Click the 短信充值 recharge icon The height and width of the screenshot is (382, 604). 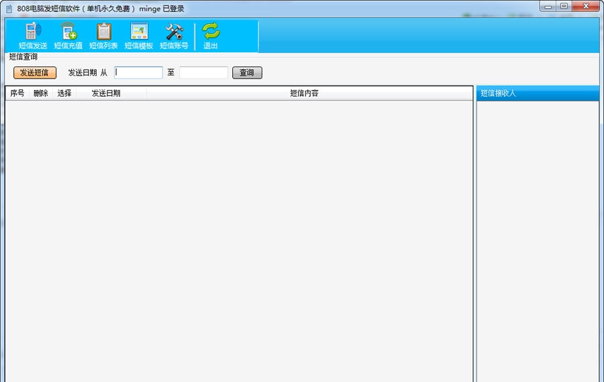coord(68,36)
